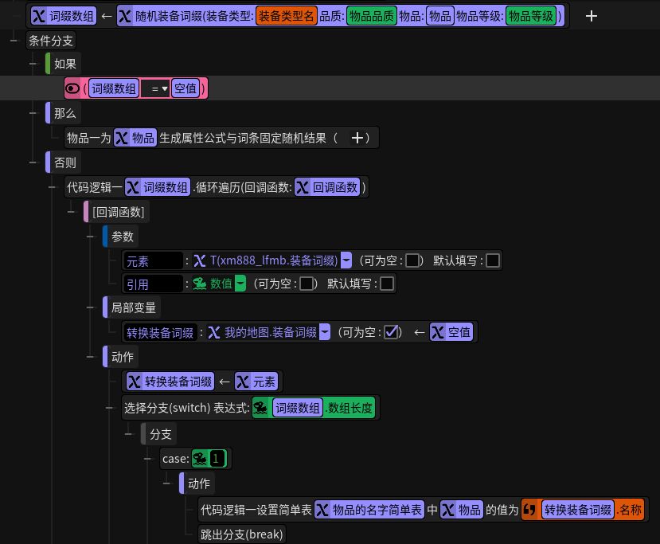This screenshot has width=660, height=544.
Task: Click plus inside 生成属性公式与词条固定随机结果 parentheses
Action: pyautogui.click(x=357, y=138)
